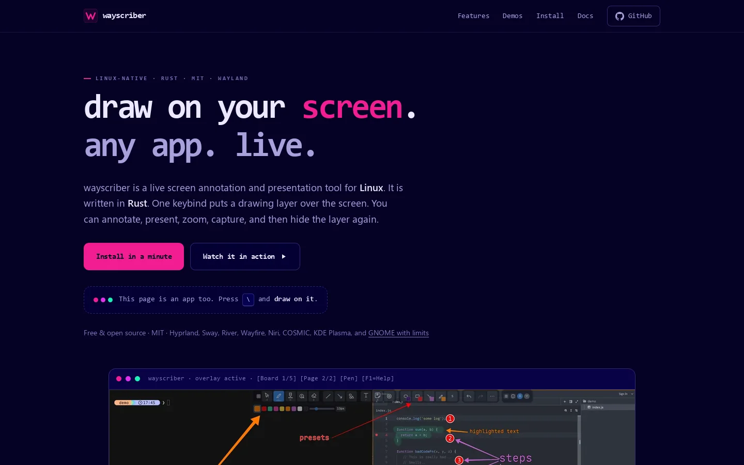Pick the orange selected color swatch

(257, 409)
